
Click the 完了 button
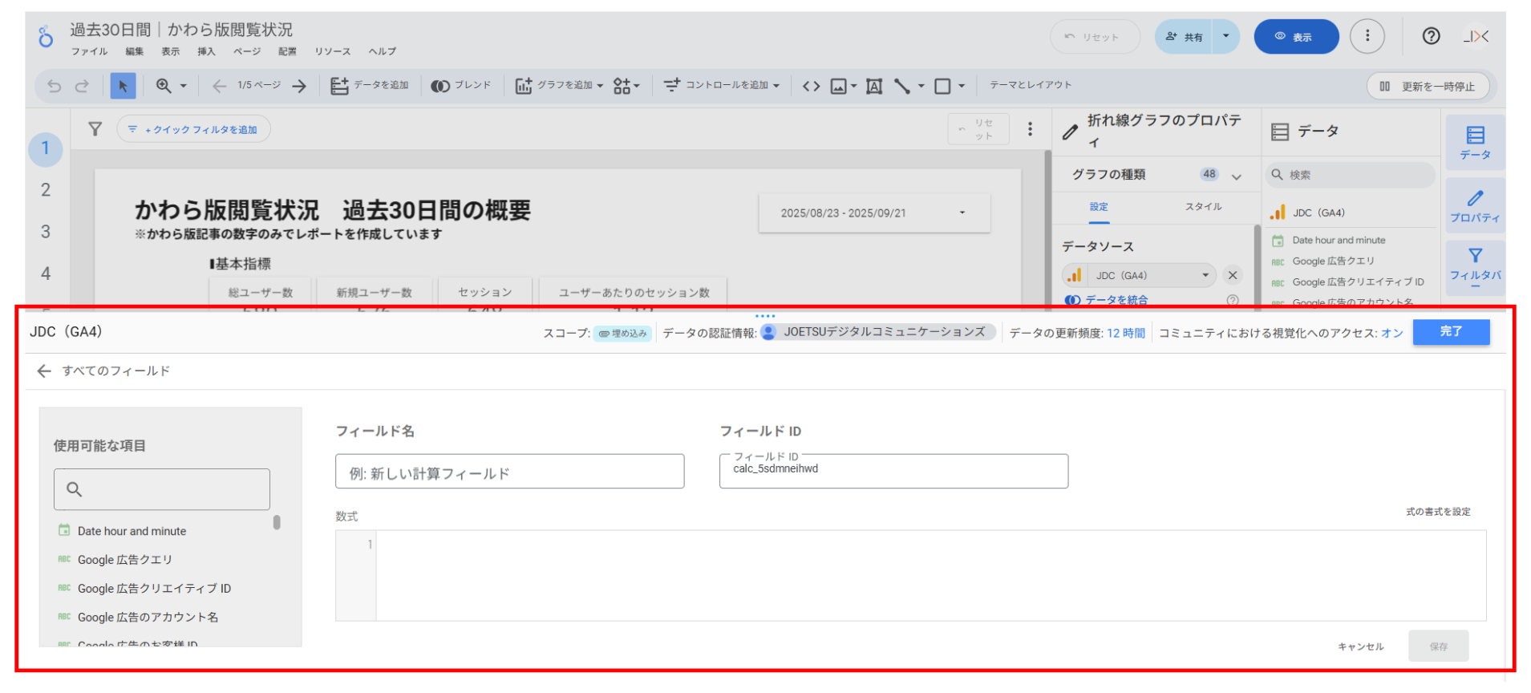(x=1450, y=332)
